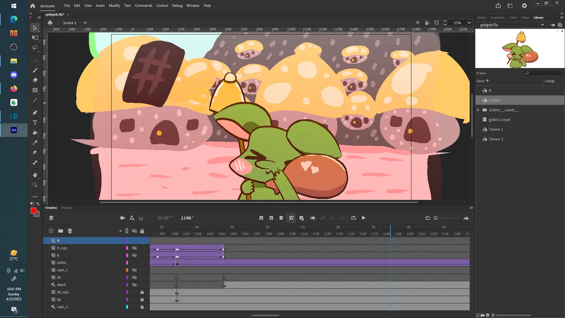This screenshot has width=565, height=318.
Task: Open the Commands menu
Action: [143, 6]
